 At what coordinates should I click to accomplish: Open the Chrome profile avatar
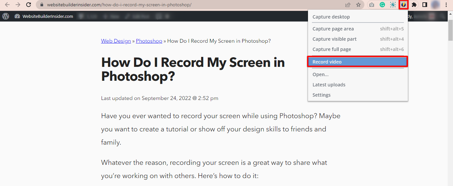[x=435, y=5]
